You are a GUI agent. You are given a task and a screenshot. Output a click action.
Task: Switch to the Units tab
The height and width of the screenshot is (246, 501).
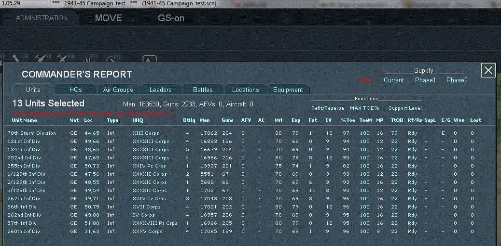coord(33,90)
